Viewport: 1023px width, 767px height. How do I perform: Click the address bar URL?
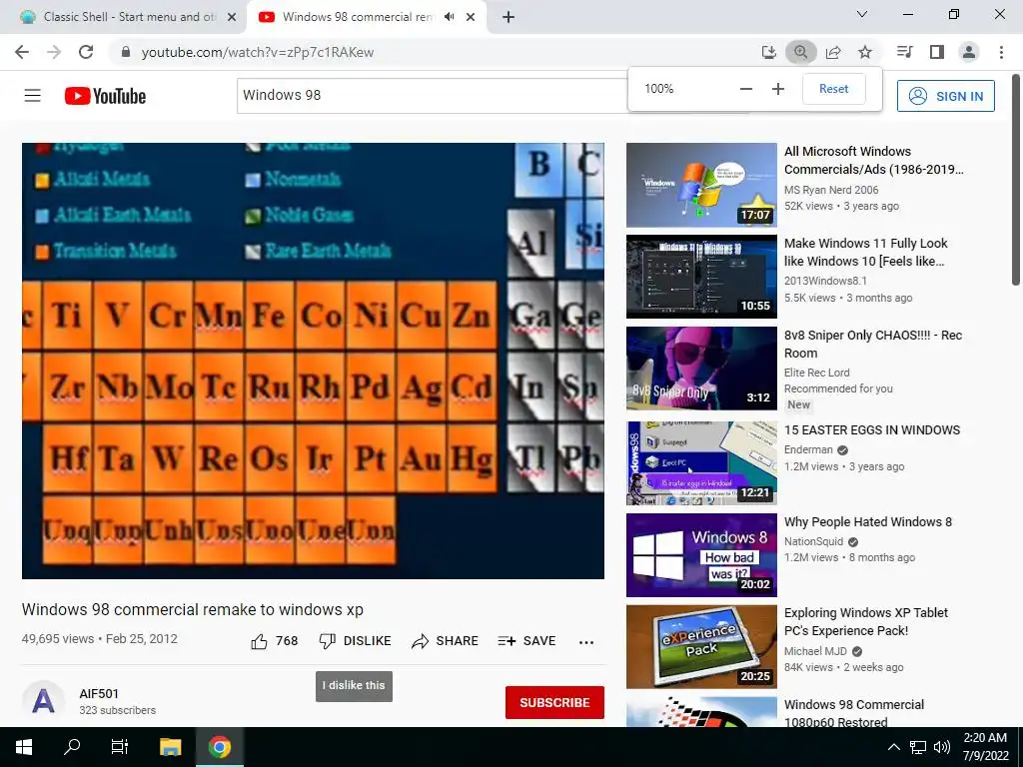pos(258,52)
